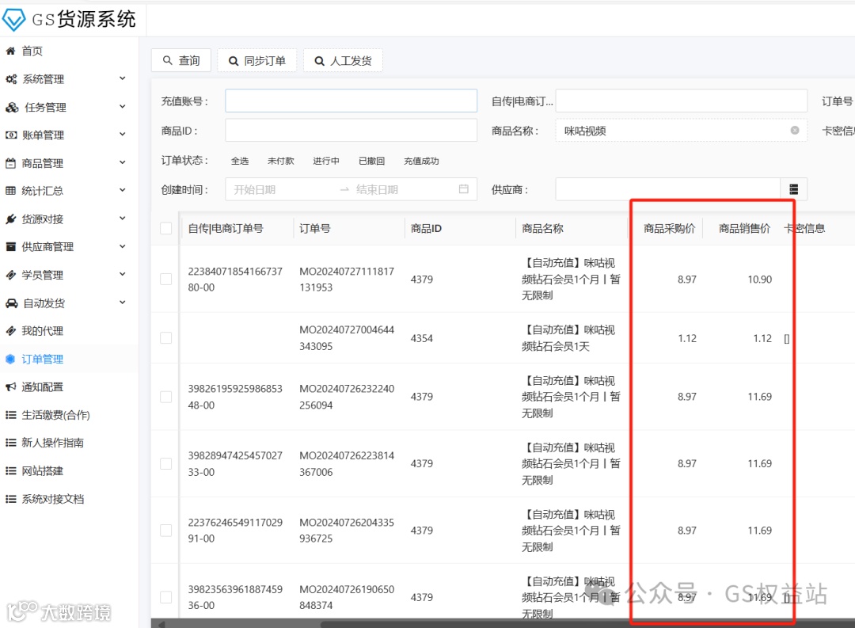Click the 商品管理 calendar icon

tap(10, 163)
